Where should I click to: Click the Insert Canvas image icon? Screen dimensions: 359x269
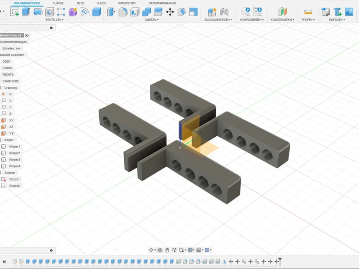pos(349,12)
